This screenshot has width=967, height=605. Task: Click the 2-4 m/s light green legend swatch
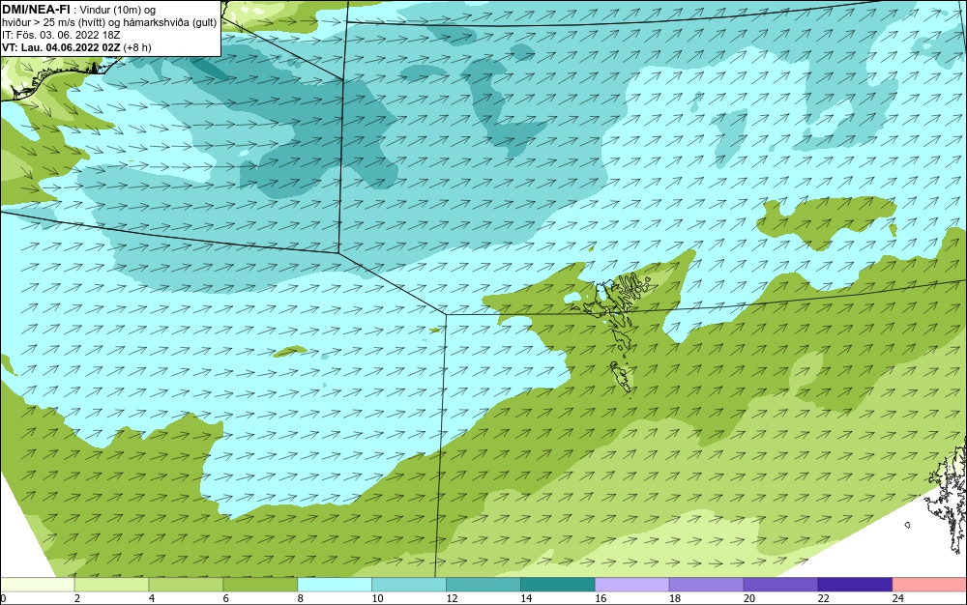point(111,584)
